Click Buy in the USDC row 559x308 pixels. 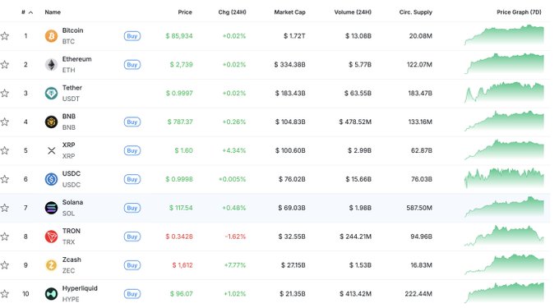(x=132, y=179)
